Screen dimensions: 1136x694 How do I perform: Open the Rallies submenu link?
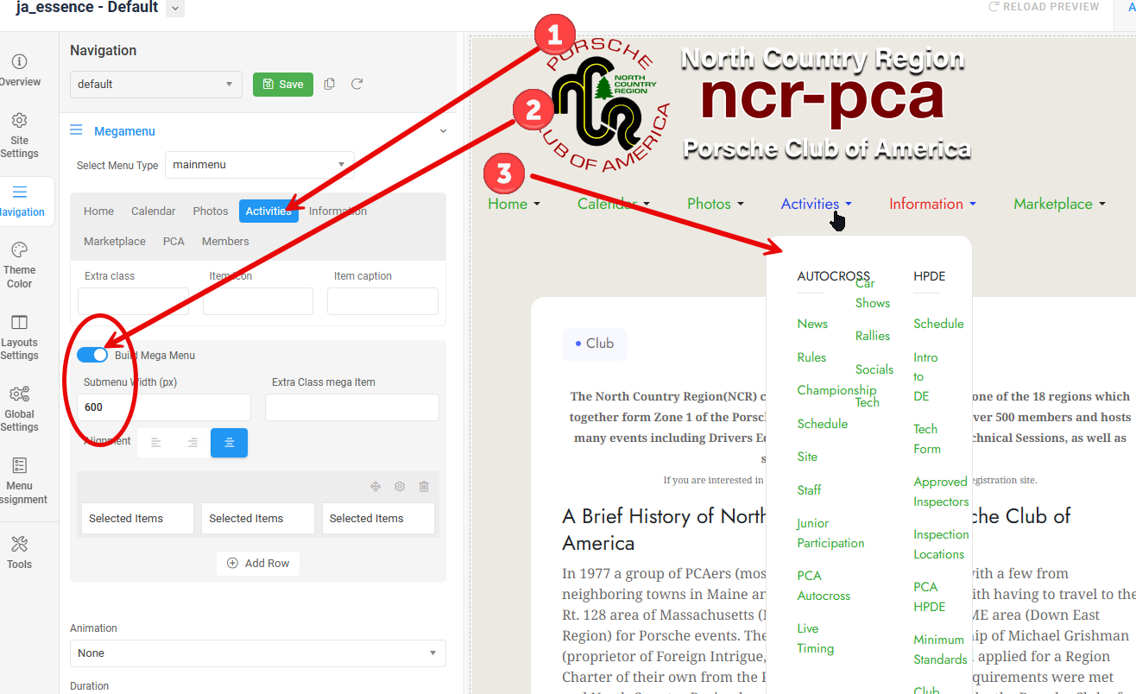873,336
